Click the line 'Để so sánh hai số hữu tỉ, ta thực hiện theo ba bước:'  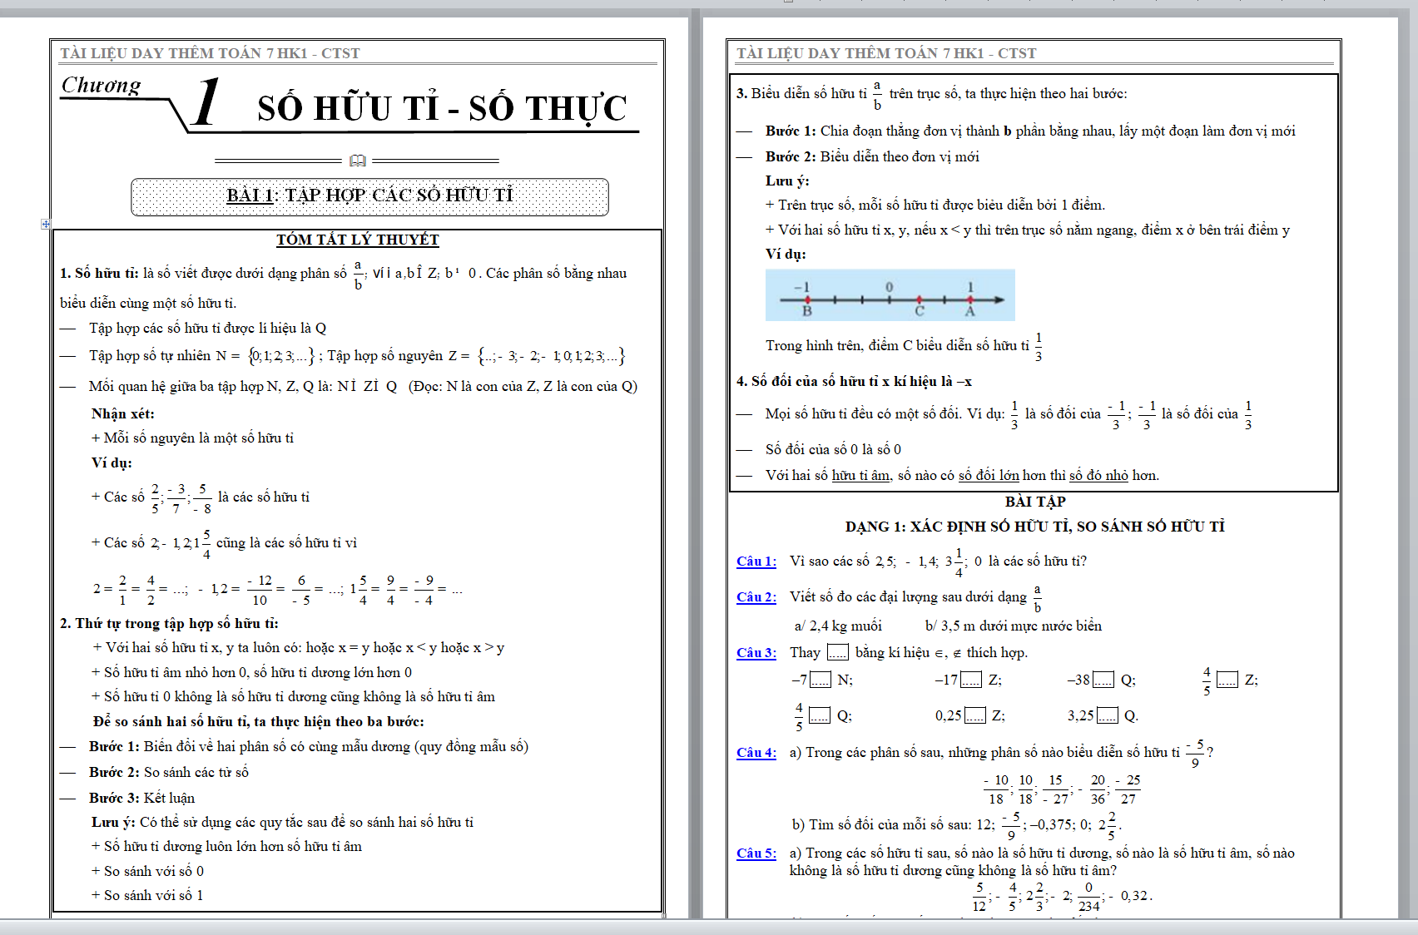[259, 722]
